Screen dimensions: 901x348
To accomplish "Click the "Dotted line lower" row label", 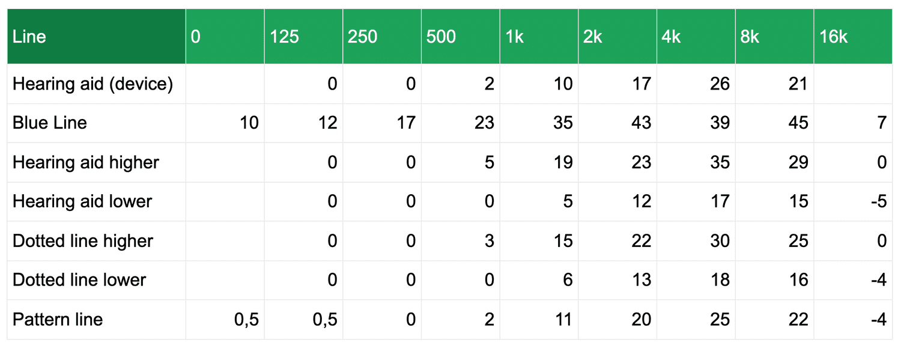I will pos(79,280).
